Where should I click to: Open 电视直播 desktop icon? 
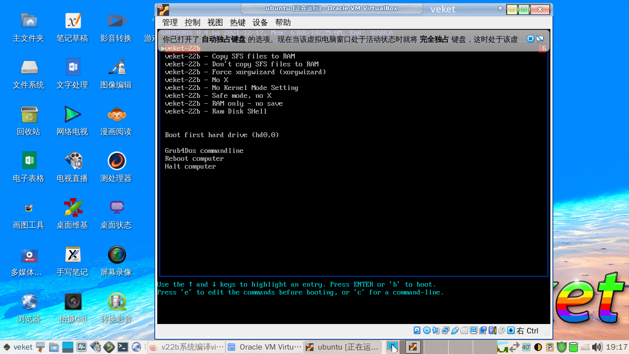(x=72, y=168)
